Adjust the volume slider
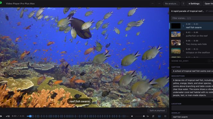The width and height of the screenshot is (213, 119). [x=140, y=116]
